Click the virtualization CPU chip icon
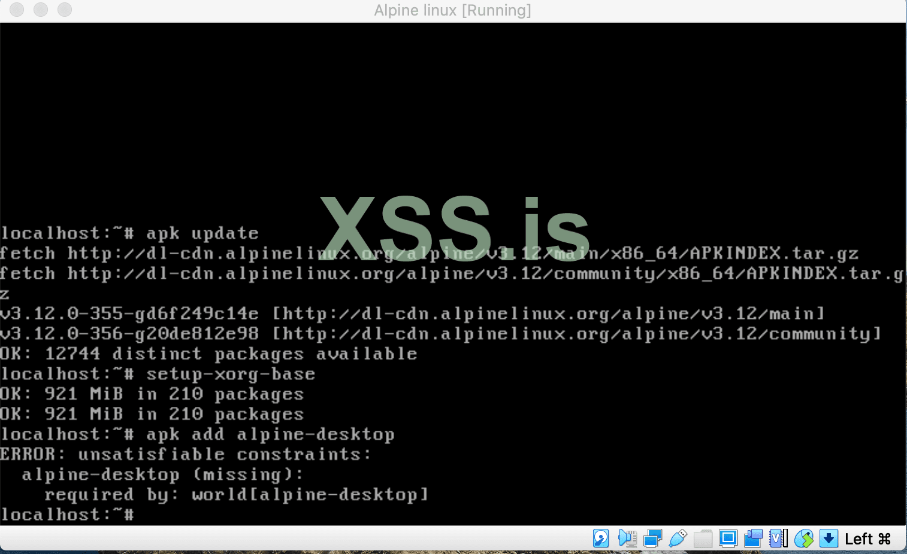907x554 pixels. [778, 538]
